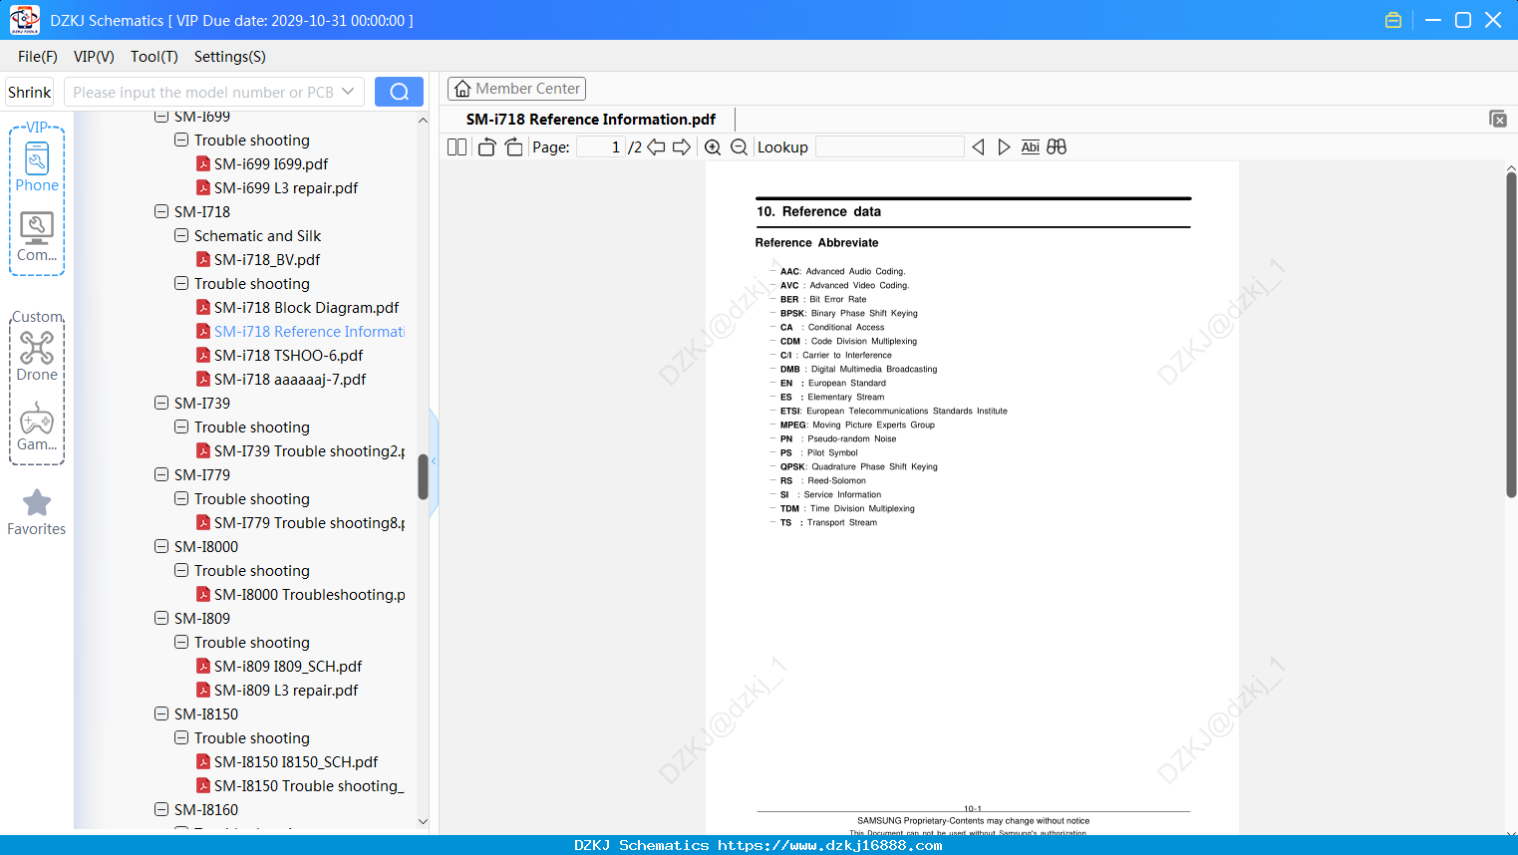The image size is (1518, 855).
Task: Open Computer category in sidebar
Action: click(37, 237)
